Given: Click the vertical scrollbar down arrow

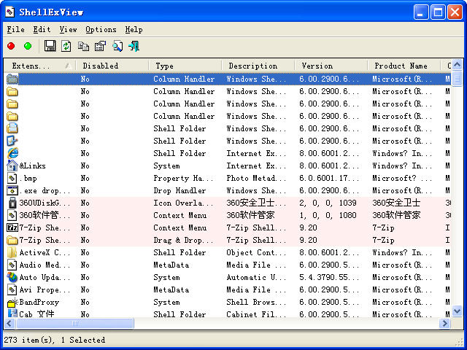Looking at the screenshot, I should coord(458,311).
